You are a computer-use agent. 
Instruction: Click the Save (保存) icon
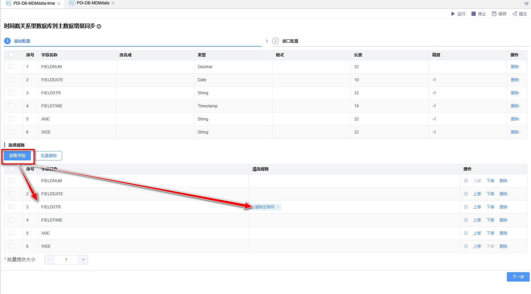point(494,14)
